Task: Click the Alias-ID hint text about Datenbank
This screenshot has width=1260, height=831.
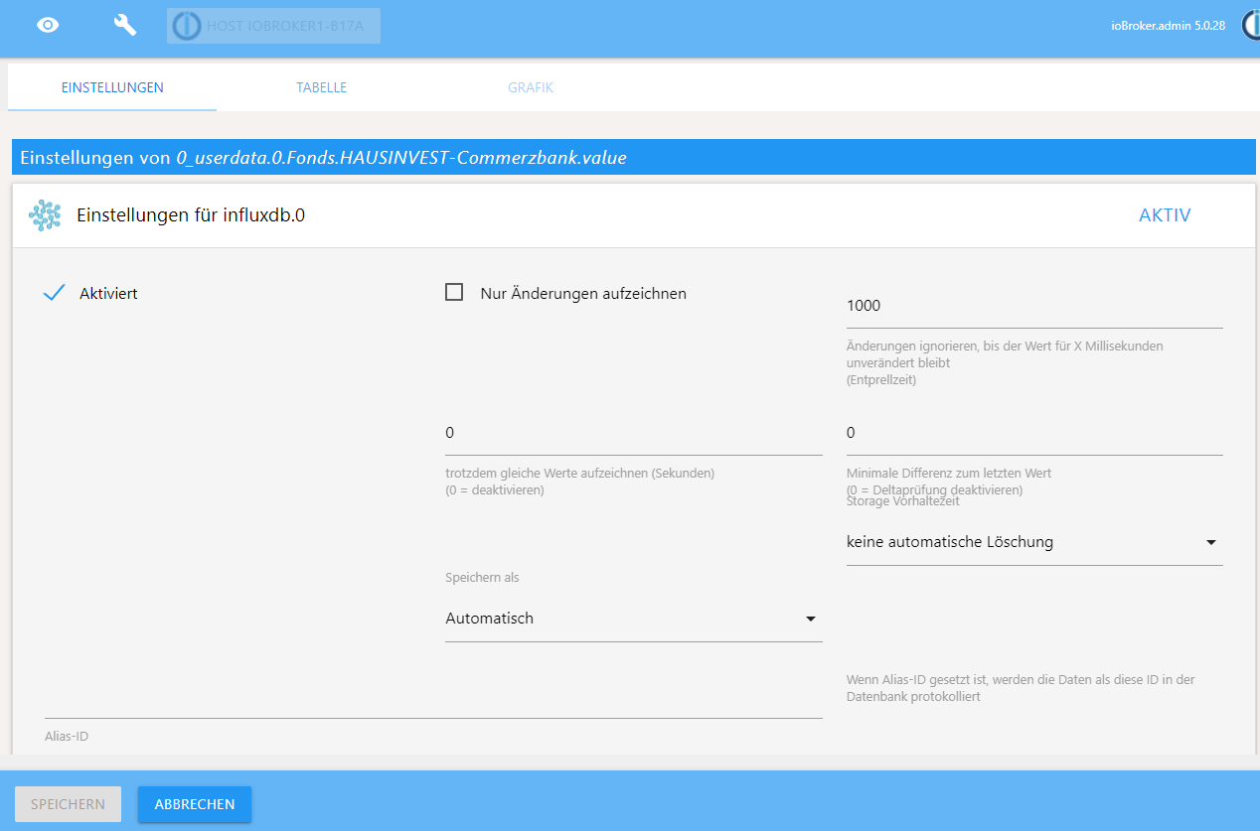Action: click(x=1021, y=688)
